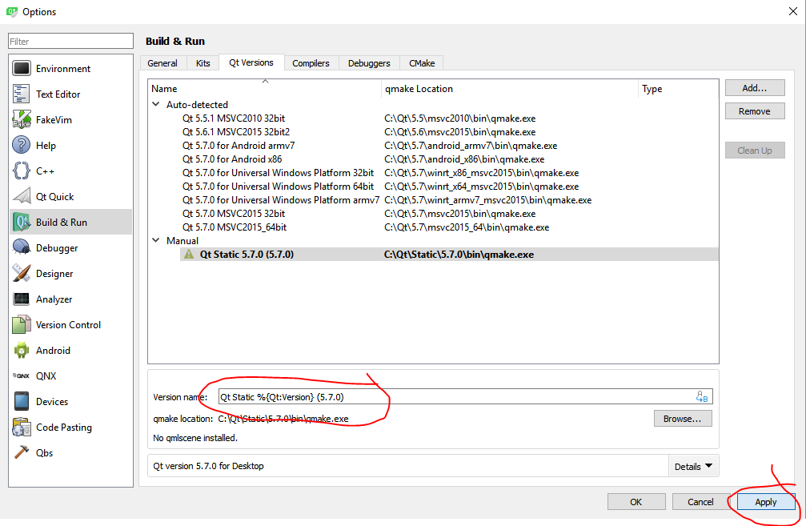Switch to the CMake tab
Viewport: 806px width, 526px height.
click(422, 62)
